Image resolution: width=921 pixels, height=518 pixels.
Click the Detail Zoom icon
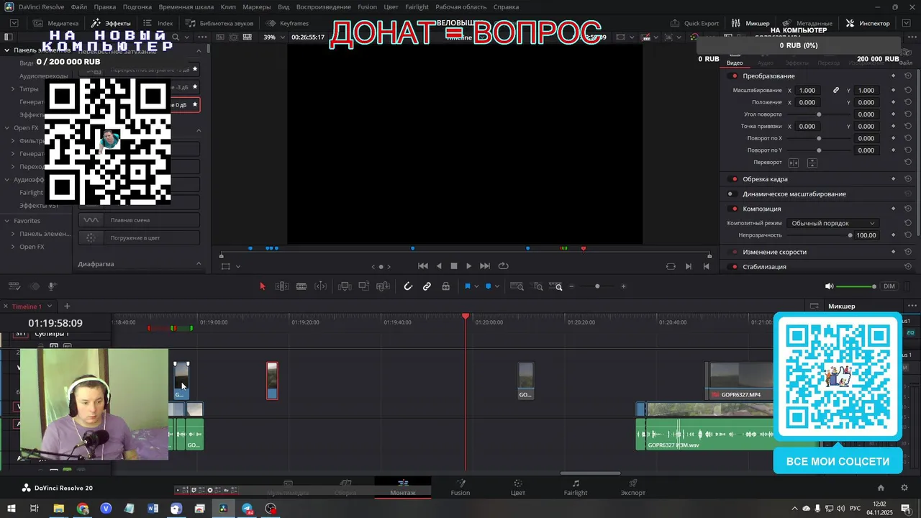tap(537, 286)
